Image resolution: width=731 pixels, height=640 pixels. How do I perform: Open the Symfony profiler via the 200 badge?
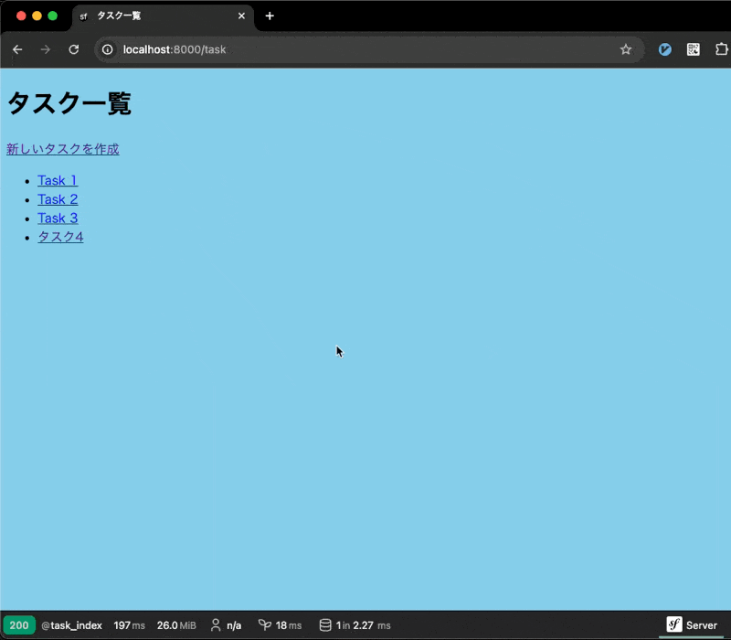point(19,625)
